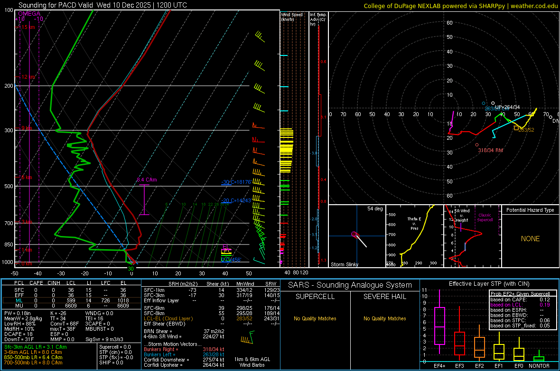Click the SHIP = 0.0 value

coord(111,362)
